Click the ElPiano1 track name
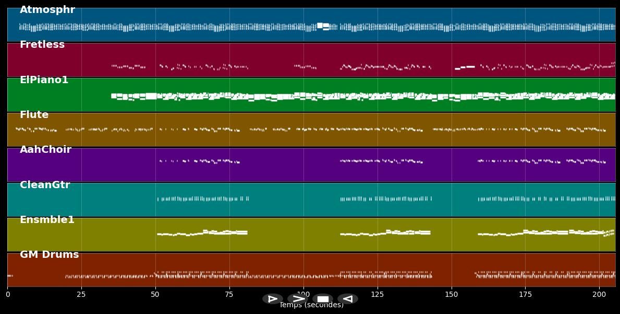620x314 pixels. click(x=44, y=80)
